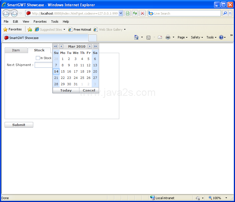Expand the zoom level dropdown arrow
235x202 pixels.
[226, 198]
